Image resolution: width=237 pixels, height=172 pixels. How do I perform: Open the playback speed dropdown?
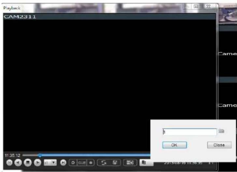(x=50, y=163)
